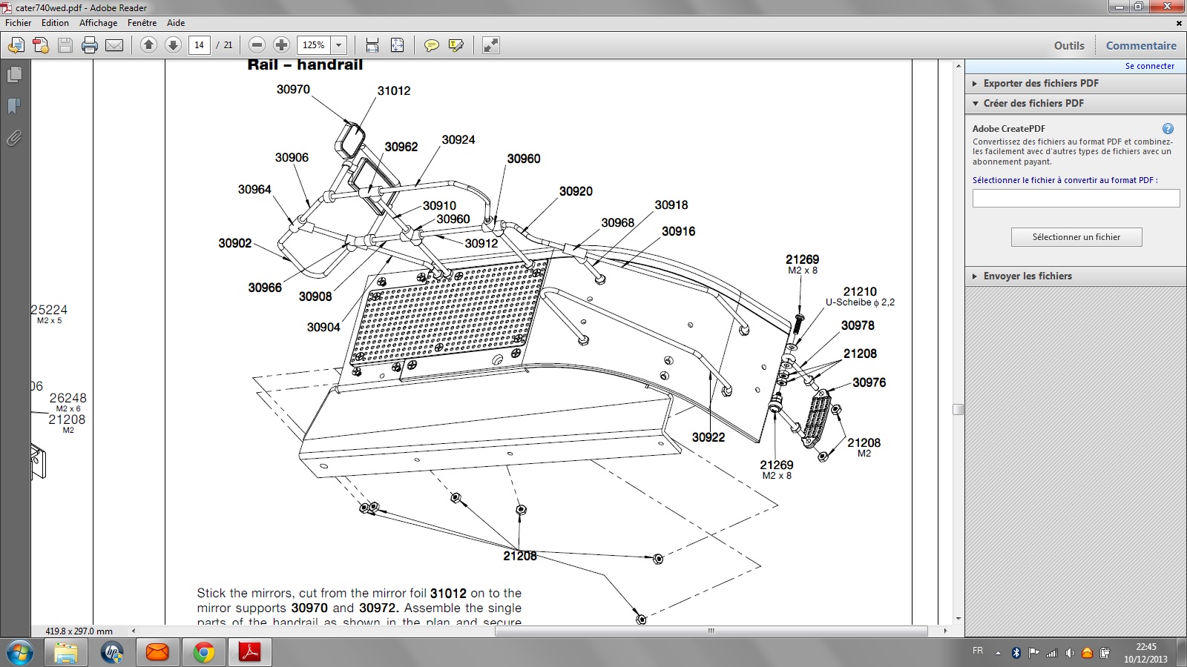Image resolution: width=1187 pixels, height=667 pixels.
Task: Open page thumbnails panel in sidebar
Action: (14, 75)
